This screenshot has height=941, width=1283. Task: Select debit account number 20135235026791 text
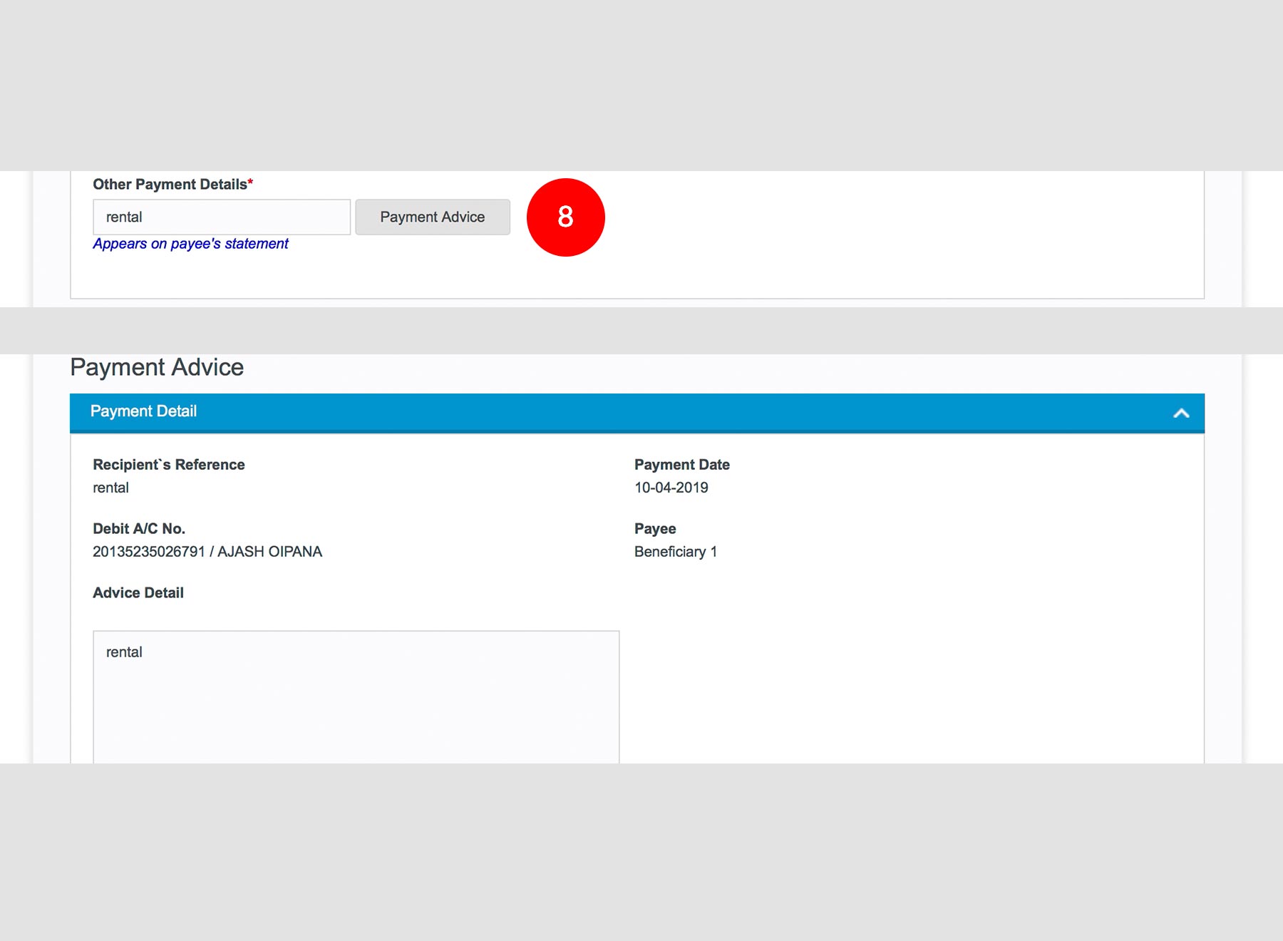point(149,552)
